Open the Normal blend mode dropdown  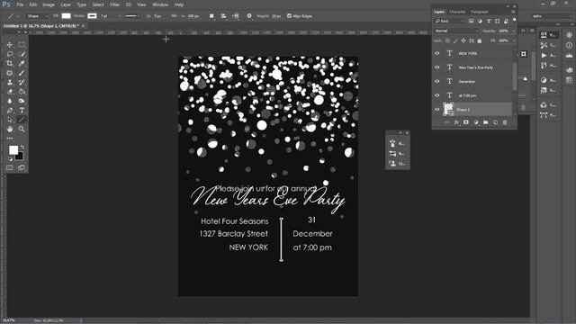point(456,31)
